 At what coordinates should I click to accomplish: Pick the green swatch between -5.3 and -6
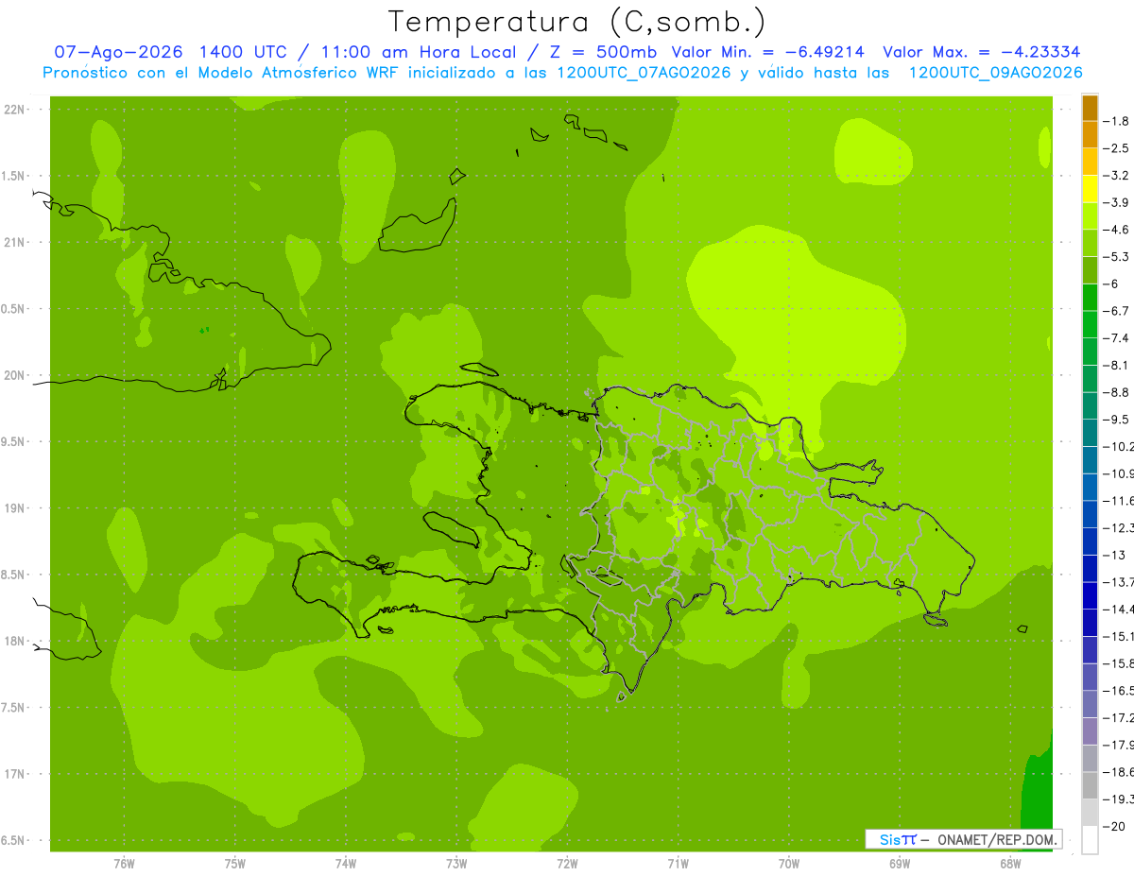(1090, 270)
